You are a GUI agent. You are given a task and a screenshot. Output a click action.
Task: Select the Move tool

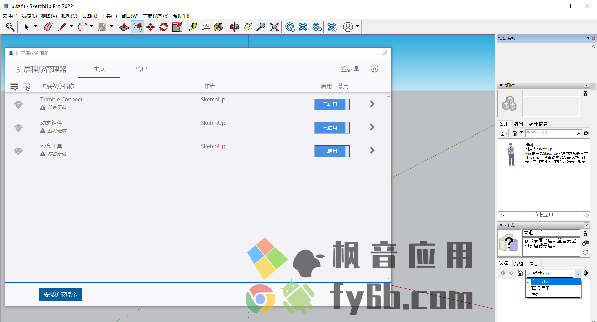[151, 27]
